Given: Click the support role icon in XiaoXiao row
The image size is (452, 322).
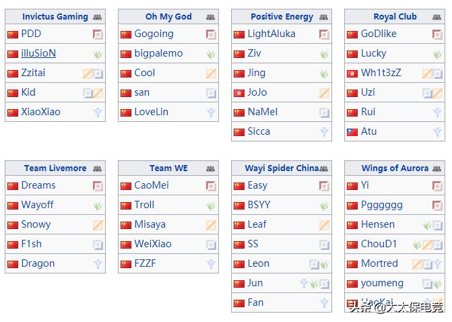Looking at the screenshot, I should [x=98, y=112].
